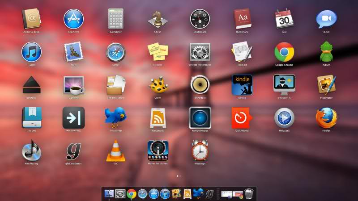Viewport: 358px width, 201px height.
Task: Launch Adium green duck app
Action: [x=326, y=52]
